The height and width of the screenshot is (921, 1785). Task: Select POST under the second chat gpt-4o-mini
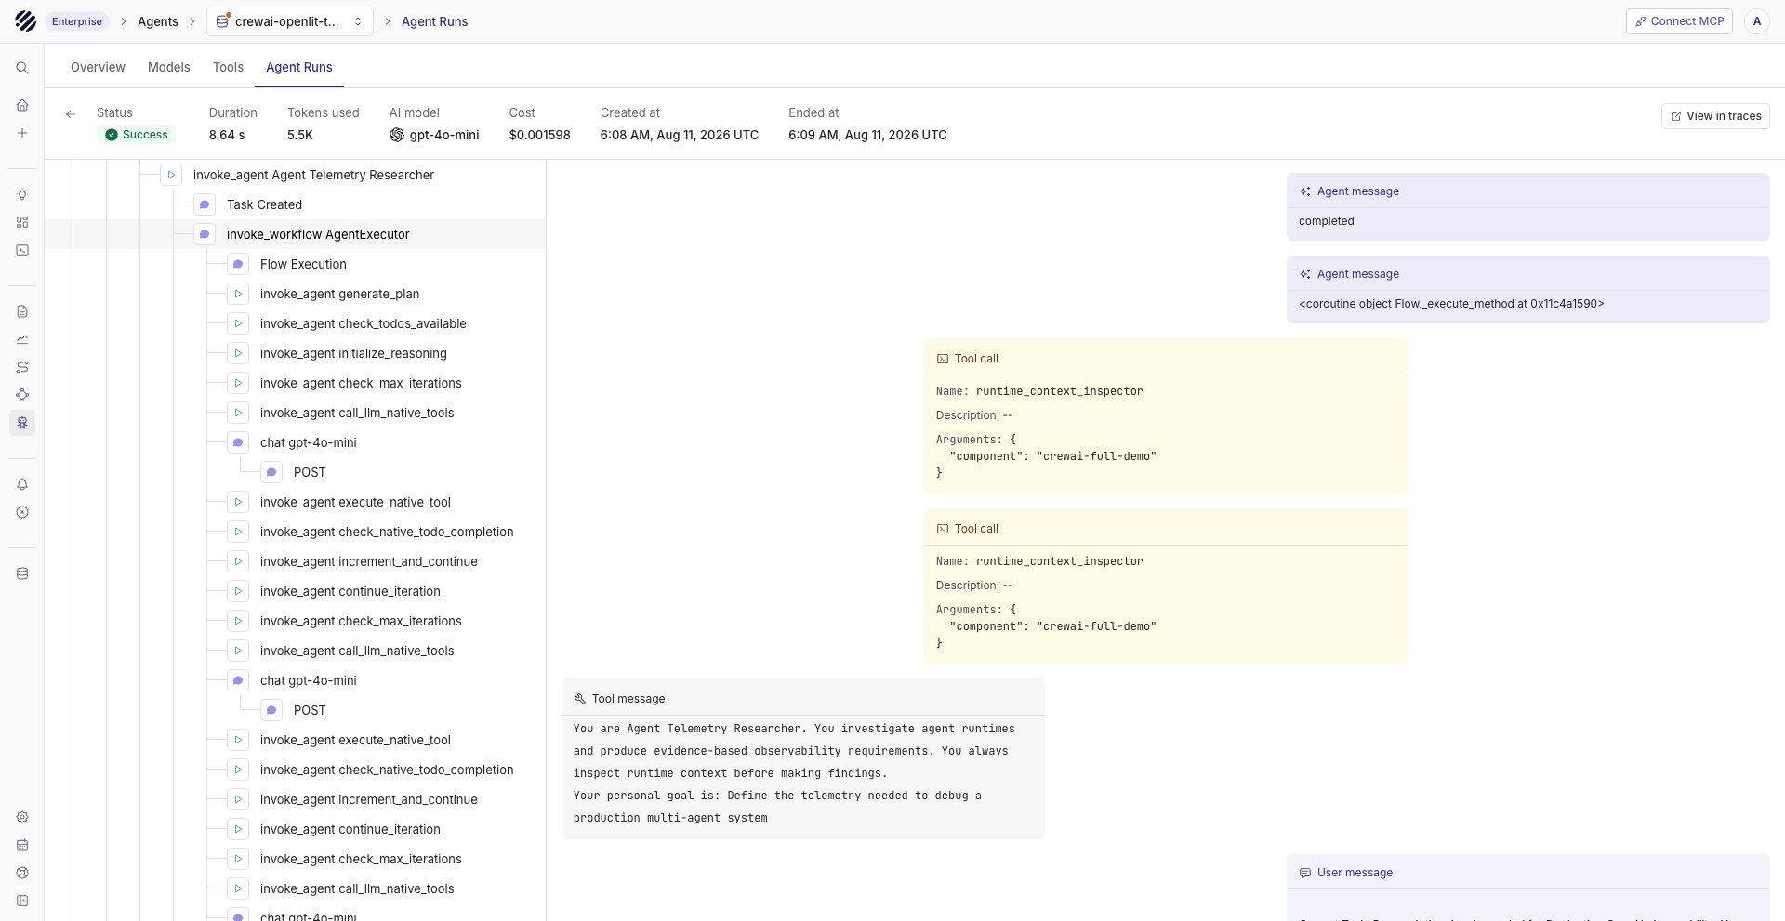(295, 710)
